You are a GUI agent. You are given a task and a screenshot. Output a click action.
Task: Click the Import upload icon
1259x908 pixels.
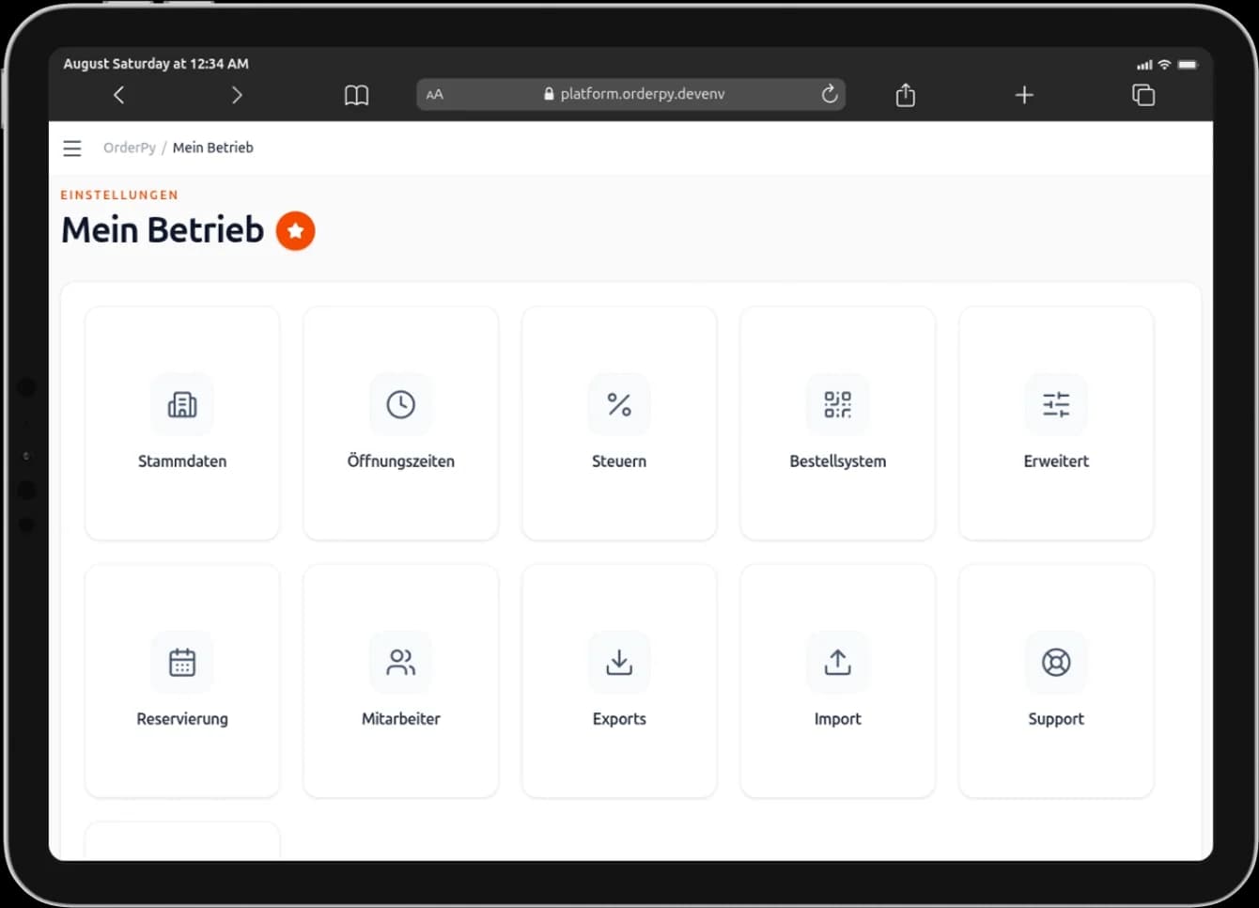(838, 663)
